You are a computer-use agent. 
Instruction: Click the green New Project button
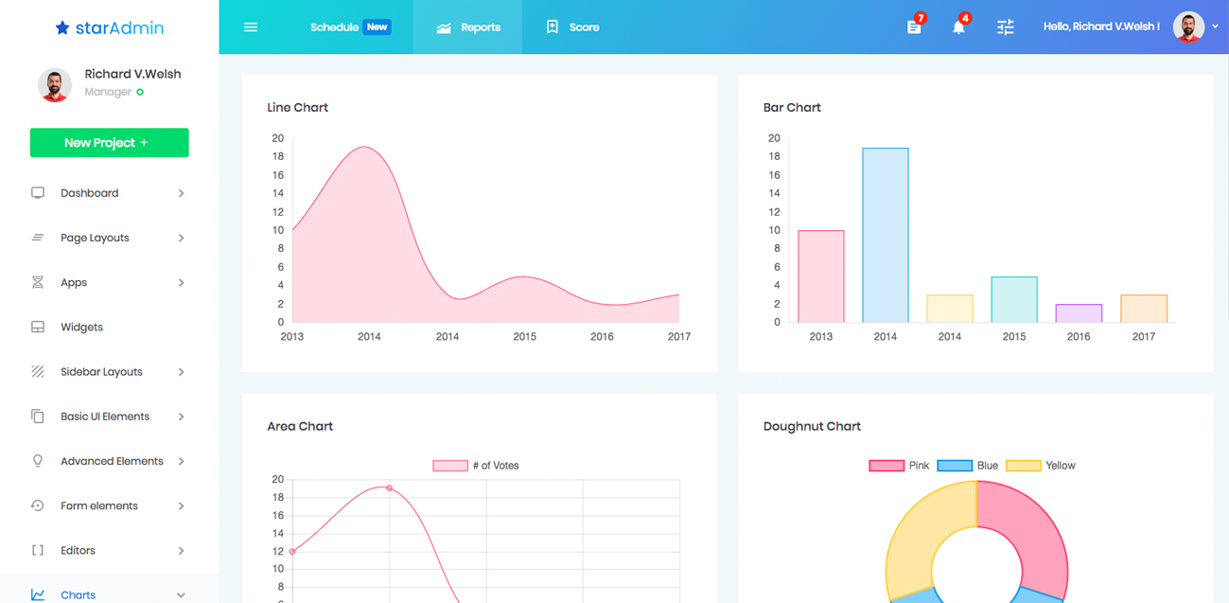coord(109,143)
